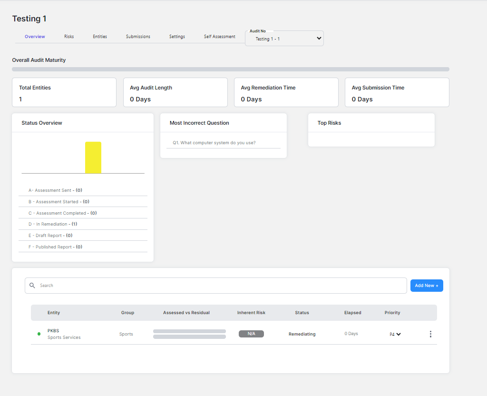Select the Self Assessment tab

point(220,36)
